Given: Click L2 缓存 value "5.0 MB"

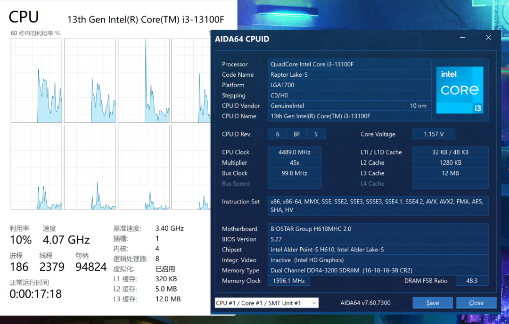Looking at the screenshot, I should 166,289.
